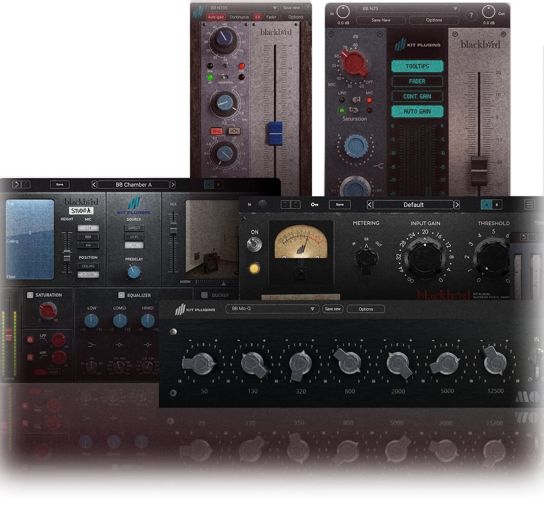Viewport: 544px width, 506px height.
Task: Switch to the A state in compressor
Action: tap(486, 205)
